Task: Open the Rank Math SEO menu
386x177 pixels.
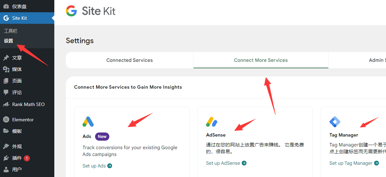Action: coord(27,104)
